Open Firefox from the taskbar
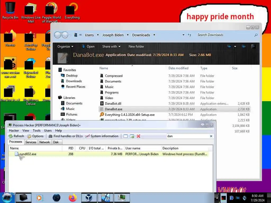271x203 pixels. pos(73,198)
